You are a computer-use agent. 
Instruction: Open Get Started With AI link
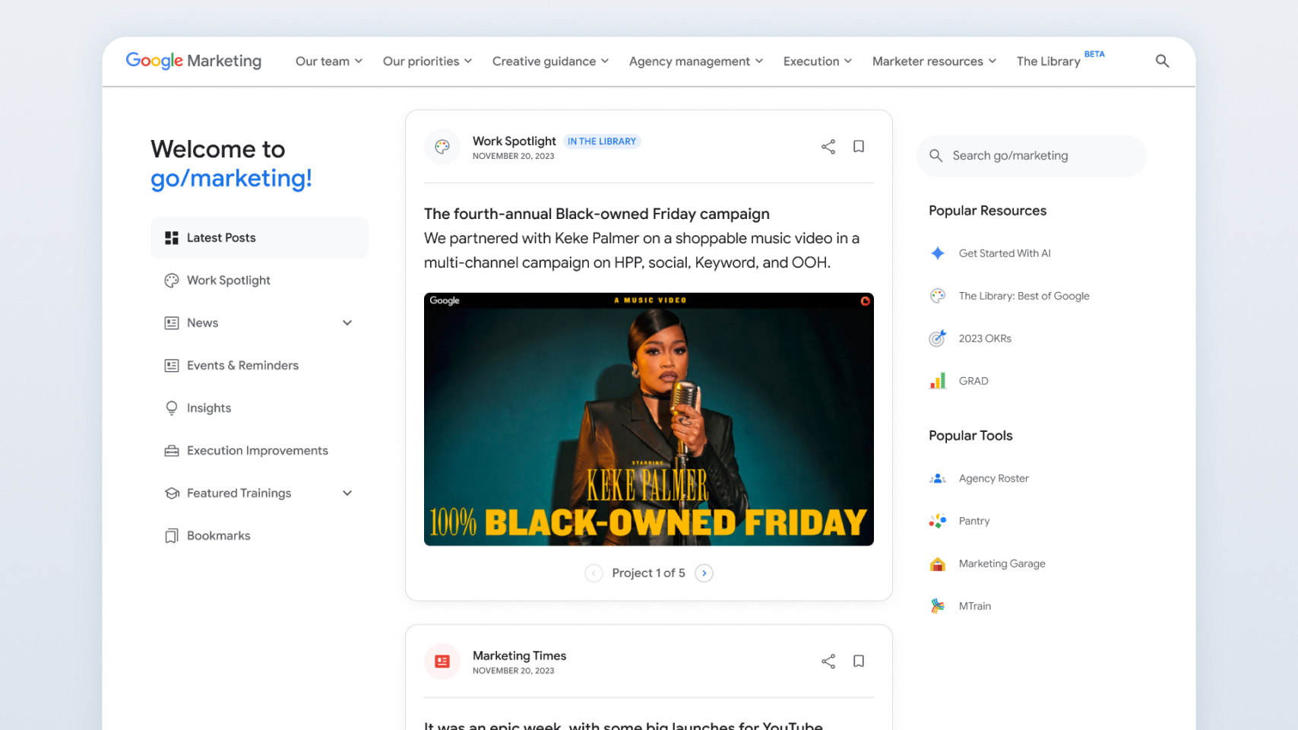point(1005,253)
